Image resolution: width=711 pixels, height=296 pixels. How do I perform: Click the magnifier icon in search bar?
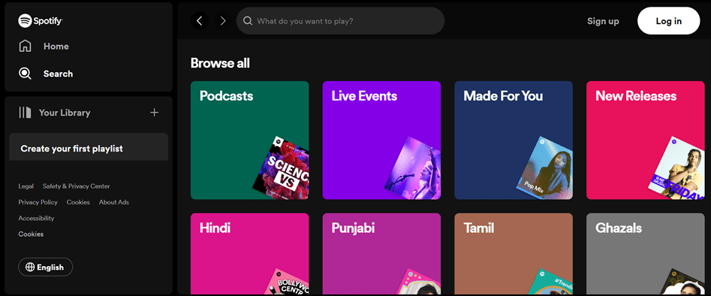248,21
